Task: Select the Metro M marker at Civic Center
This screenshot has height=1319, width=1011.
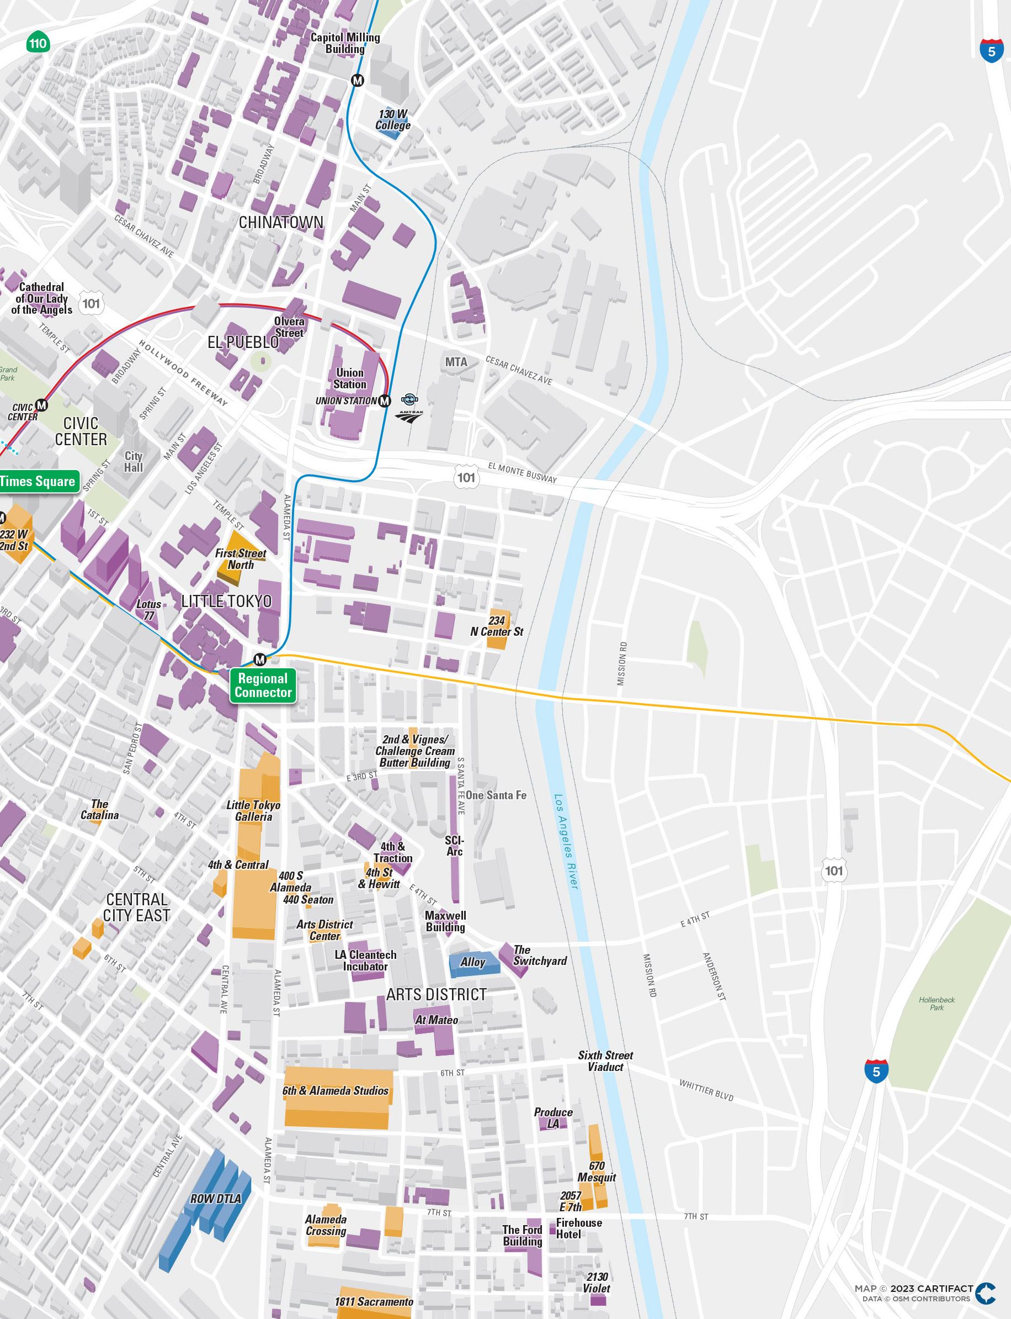Action: [41, 404]
